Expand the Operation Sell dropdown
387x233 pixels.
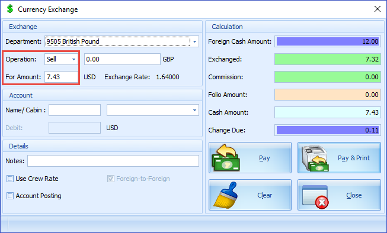pos(73,59)
